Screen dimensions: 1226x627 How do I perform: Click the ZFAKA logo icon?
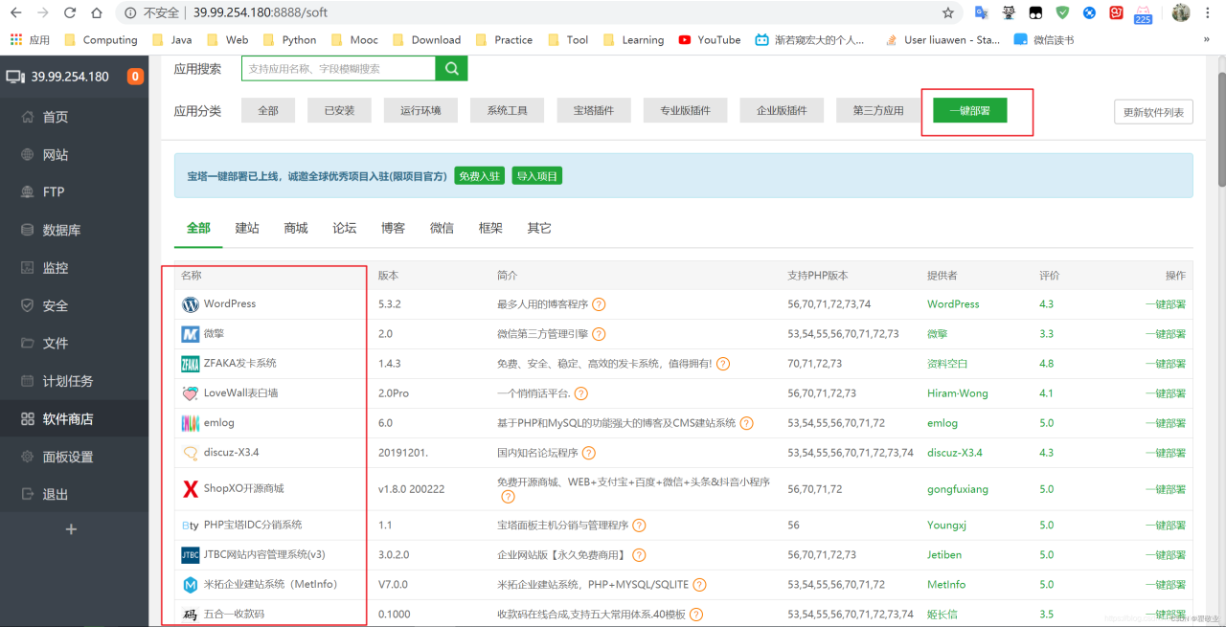(x=191, y=364)
